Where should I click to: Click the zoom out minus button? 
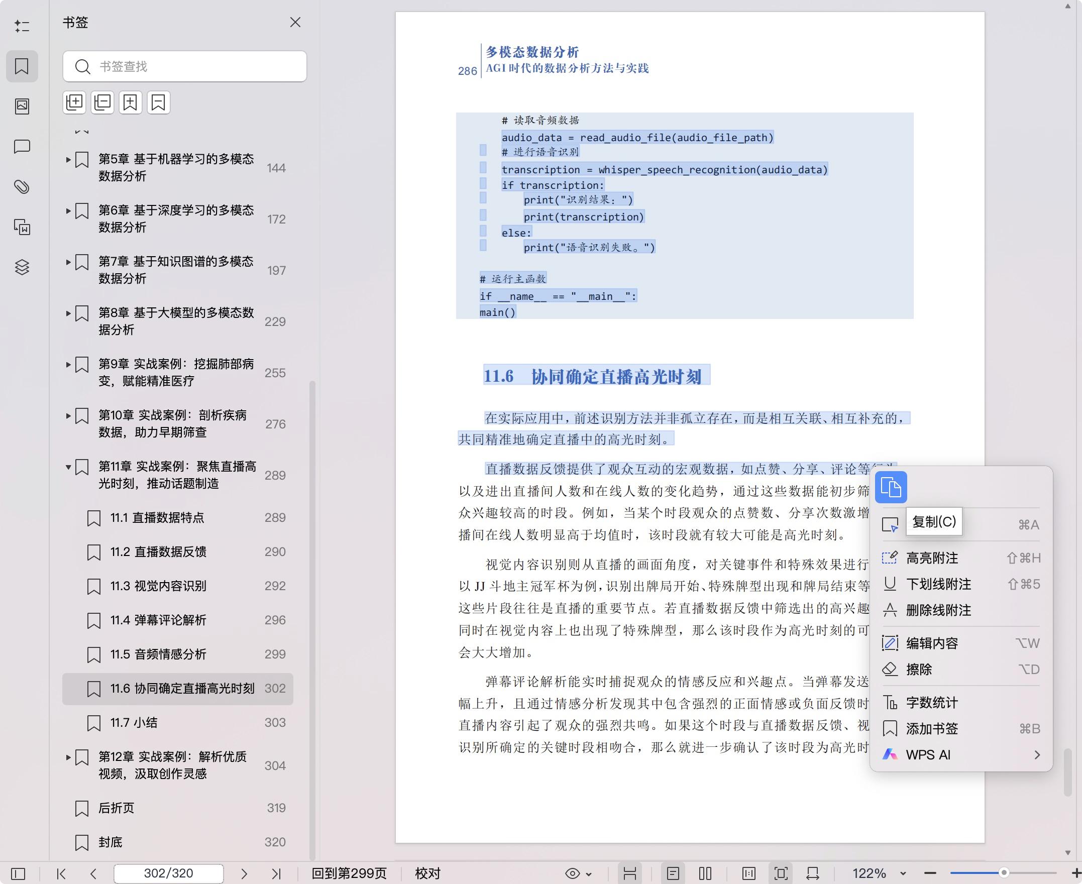930,874
